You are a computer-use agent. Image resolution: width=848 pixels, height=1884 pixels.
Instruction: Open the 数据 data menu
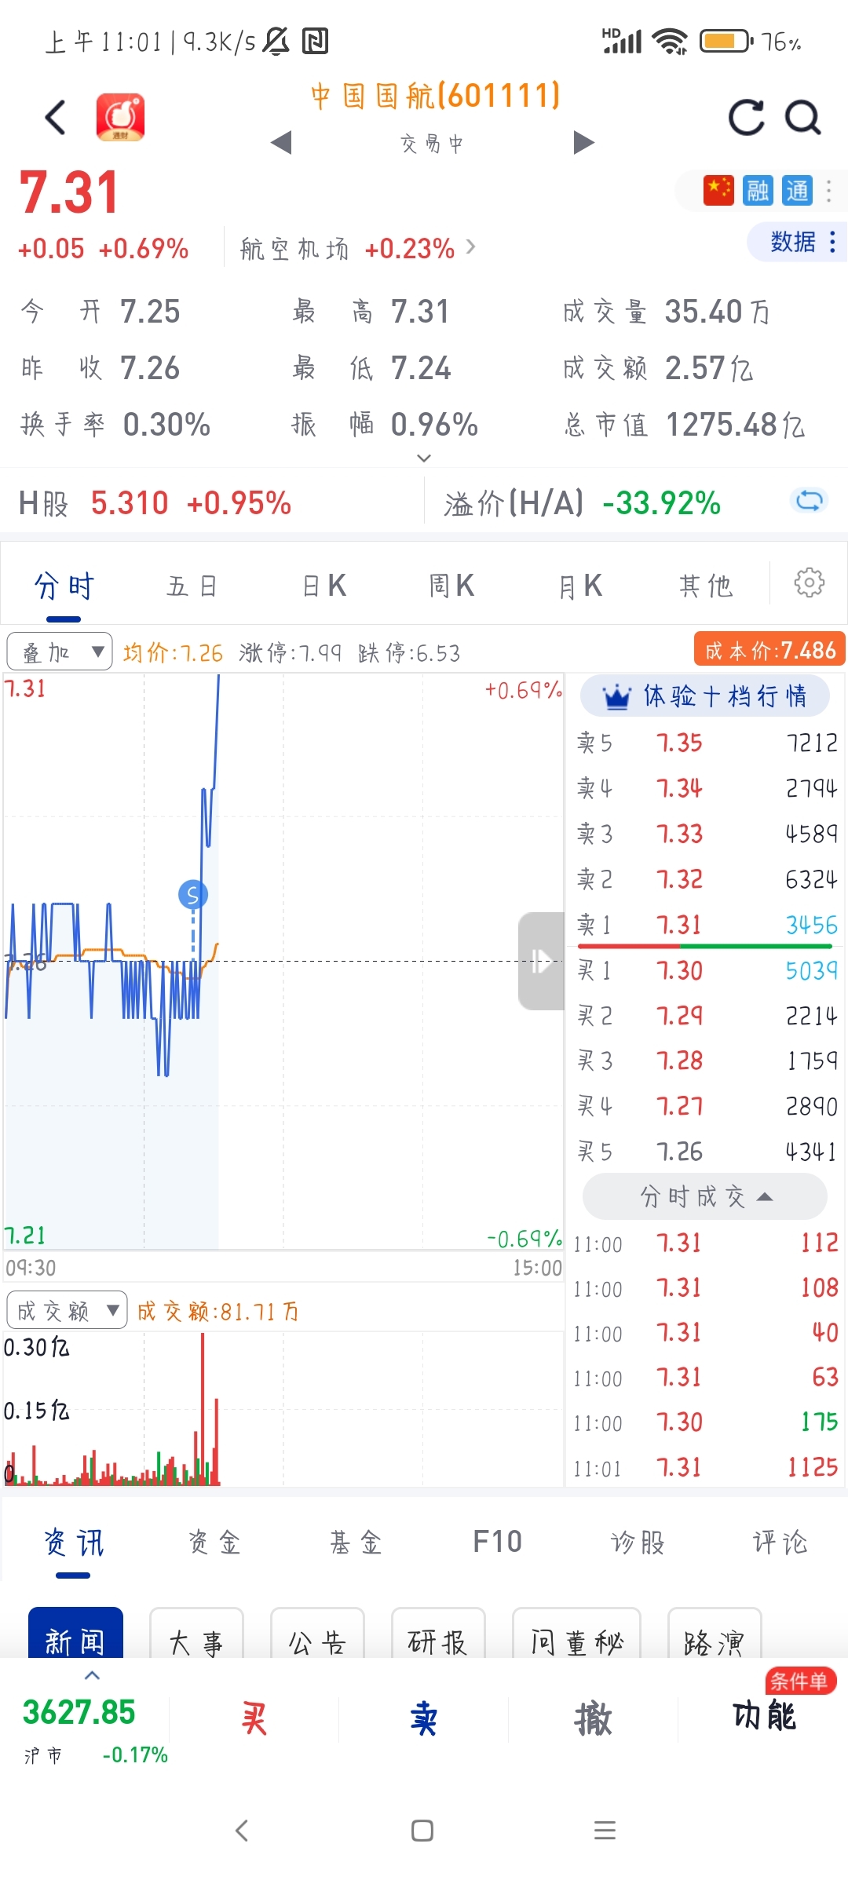point(798,242)
